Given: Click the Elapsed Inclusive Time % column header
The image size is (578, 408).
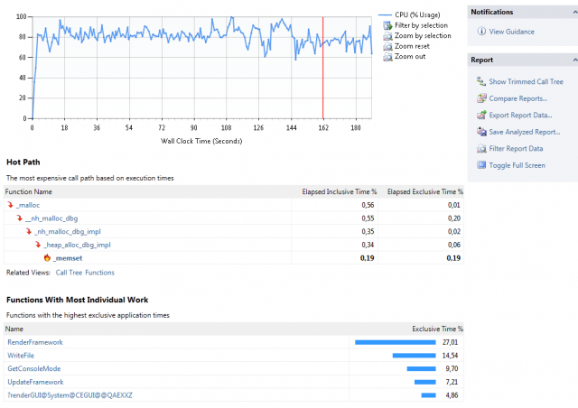Looking at the screenshot, I should tap(337, 191).
